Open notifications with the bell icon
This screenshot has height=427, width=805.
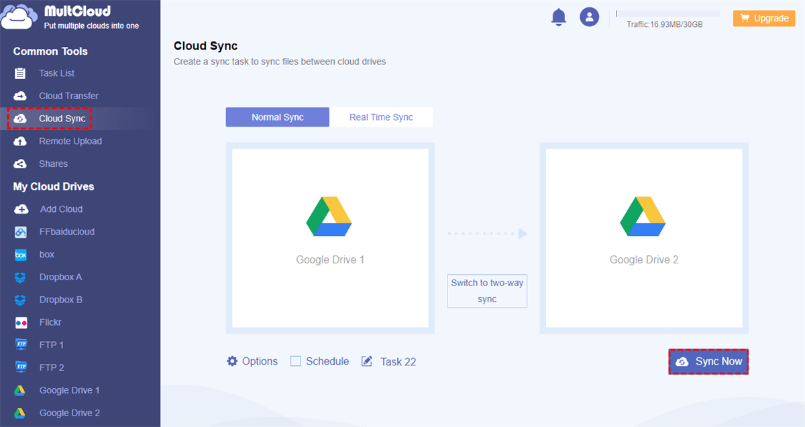(x=559, y=17)
